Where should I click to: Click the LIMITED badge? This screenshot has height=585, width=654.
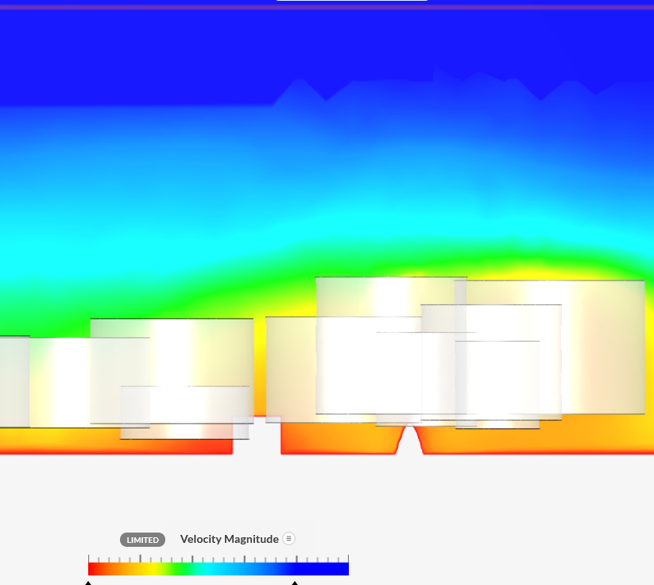click(142, 540)
